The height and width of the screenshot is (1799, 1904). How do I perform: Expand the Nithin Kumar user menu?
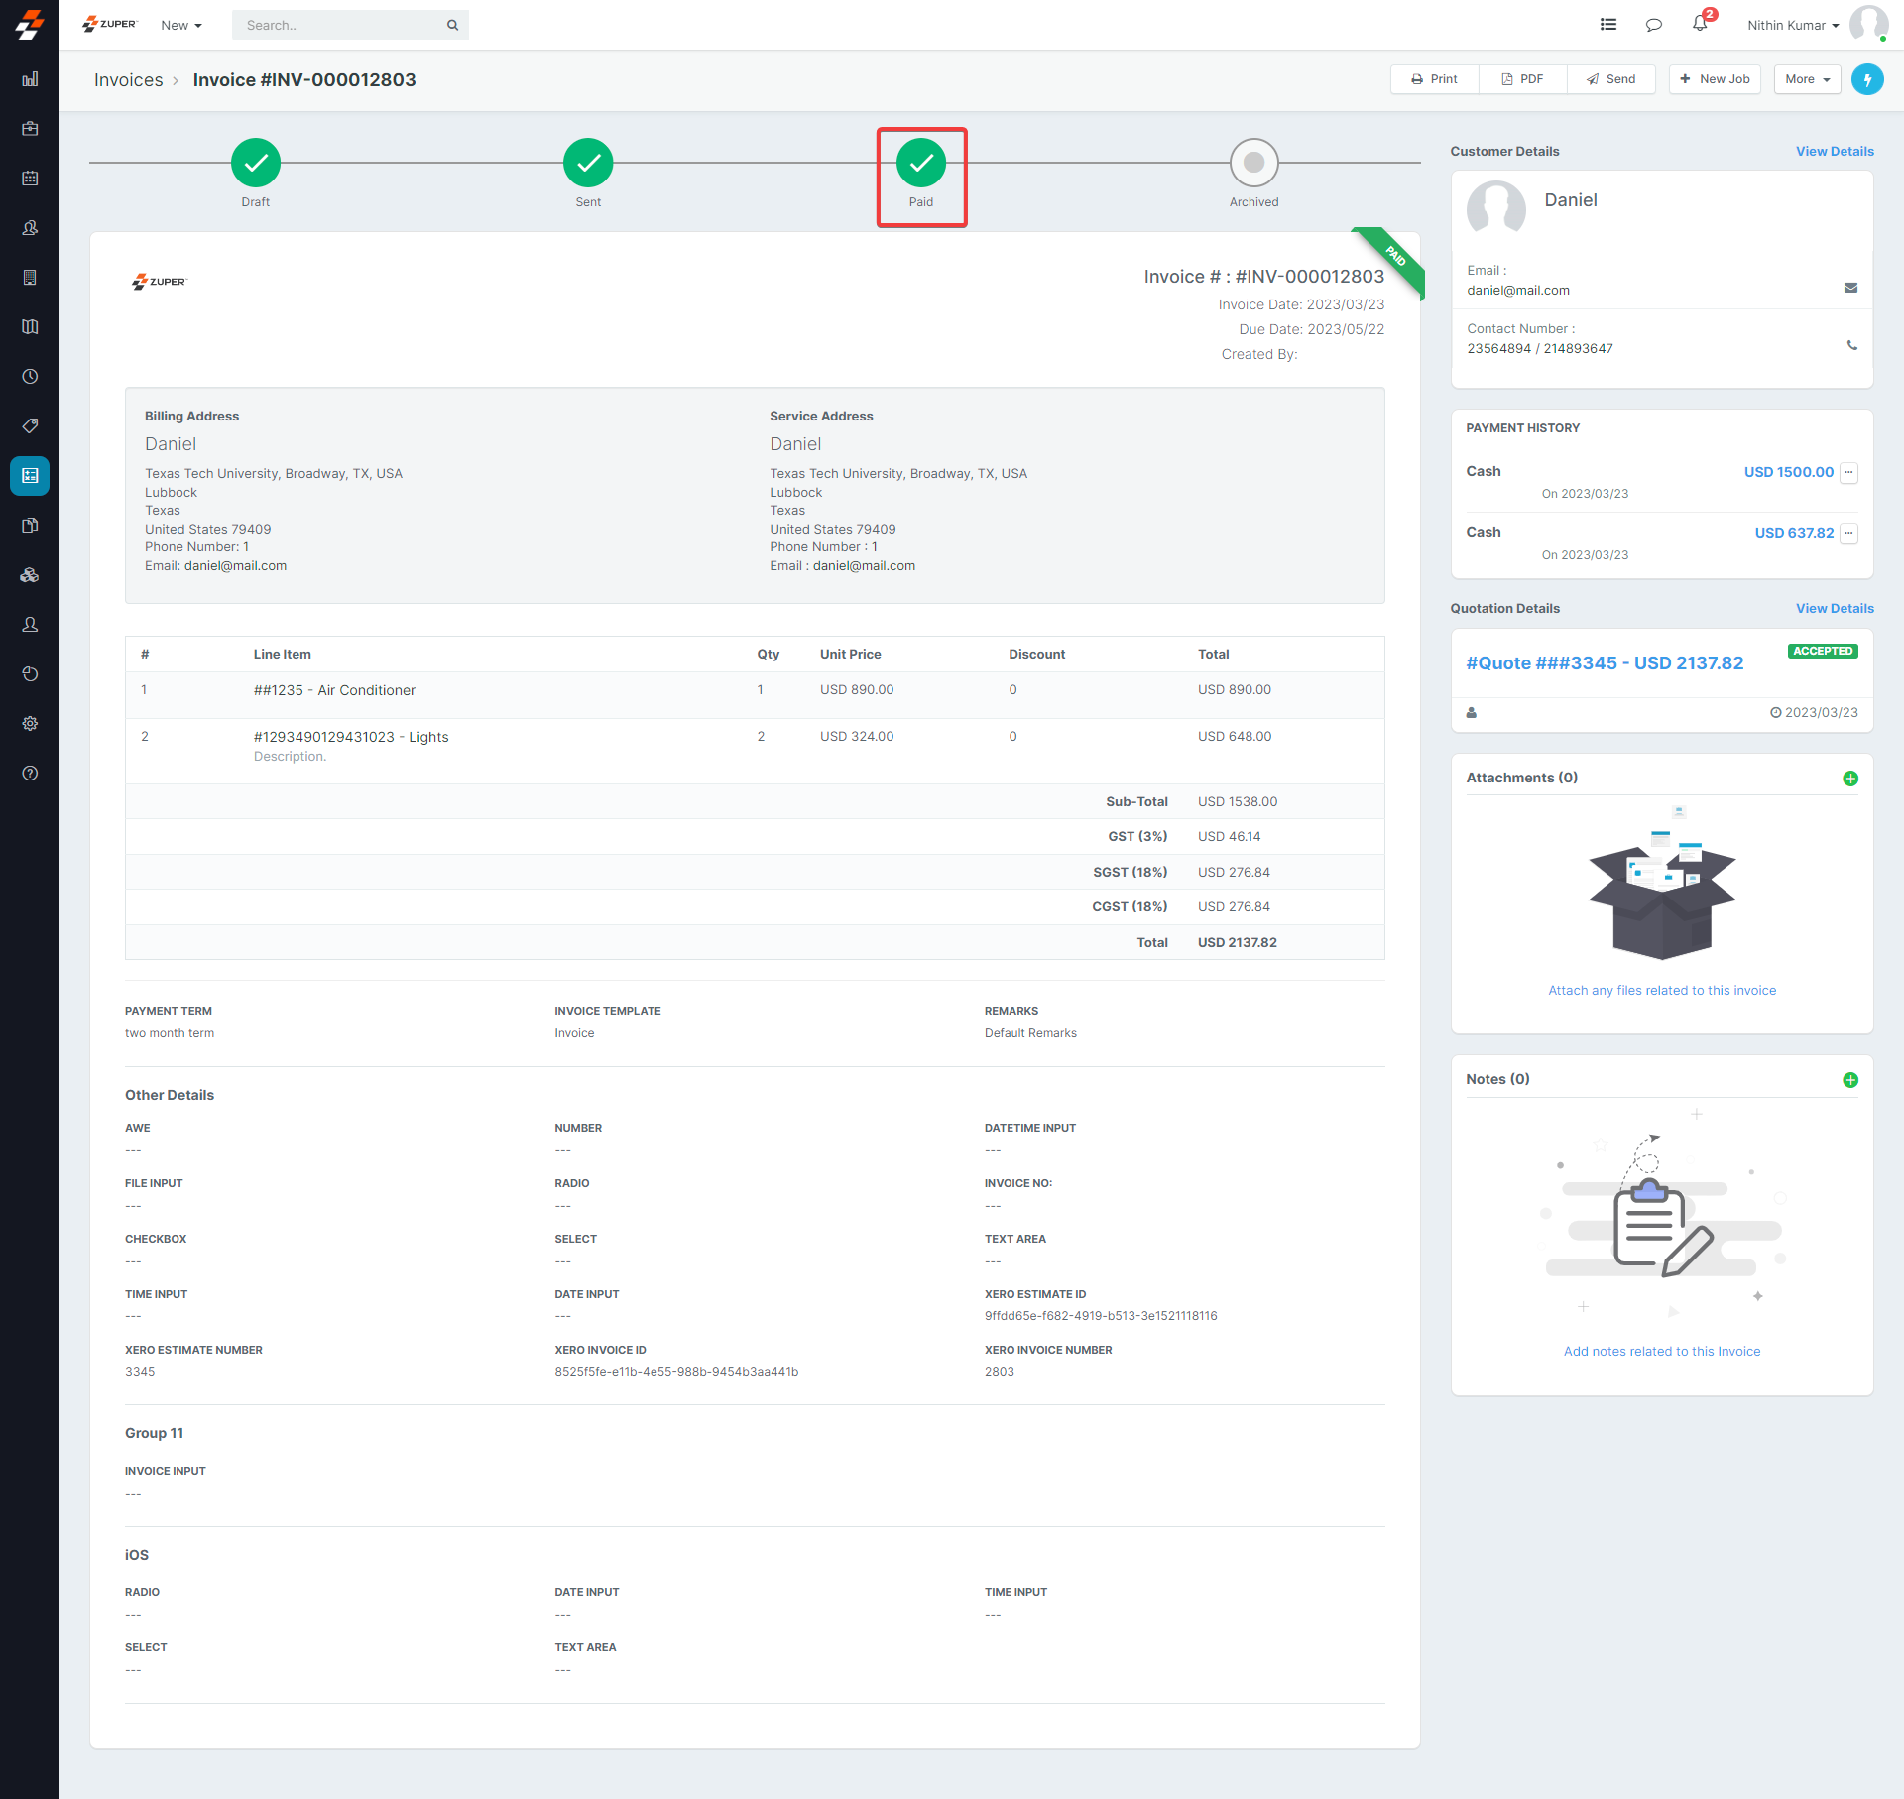click(1792, 25)
